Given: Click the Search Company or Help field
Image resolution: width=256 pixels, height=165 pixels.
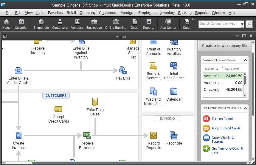Looking at the screenshot, I should (x=219, y=24).
